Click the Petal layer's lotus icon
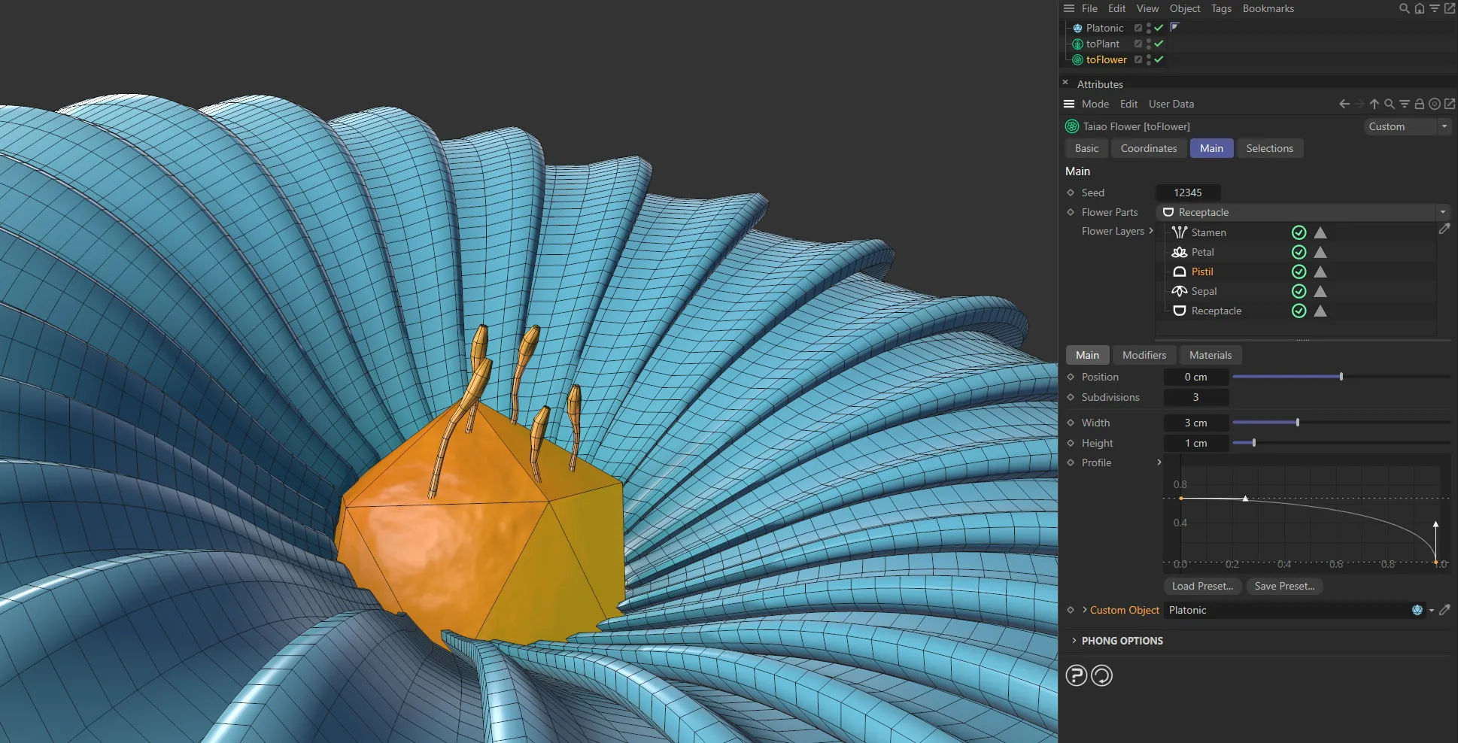This screenshot has width=1458, height=743. [1179, 252]
